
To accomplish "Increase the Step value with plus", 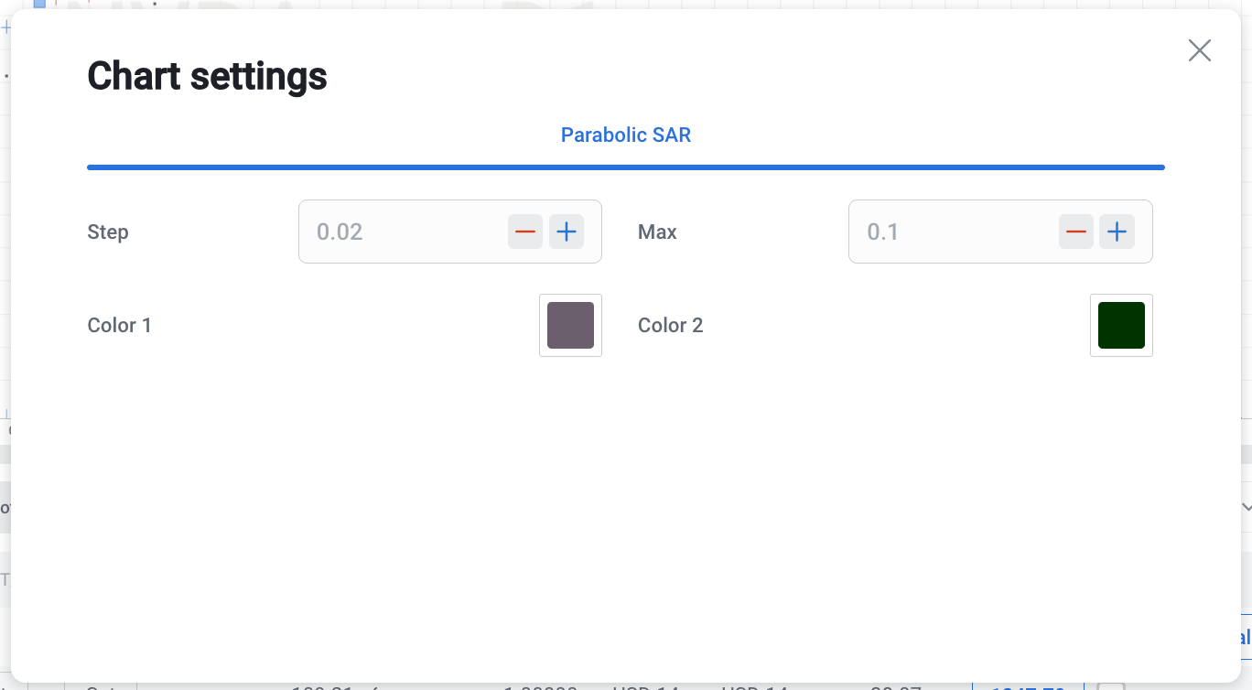I will 567,232.
